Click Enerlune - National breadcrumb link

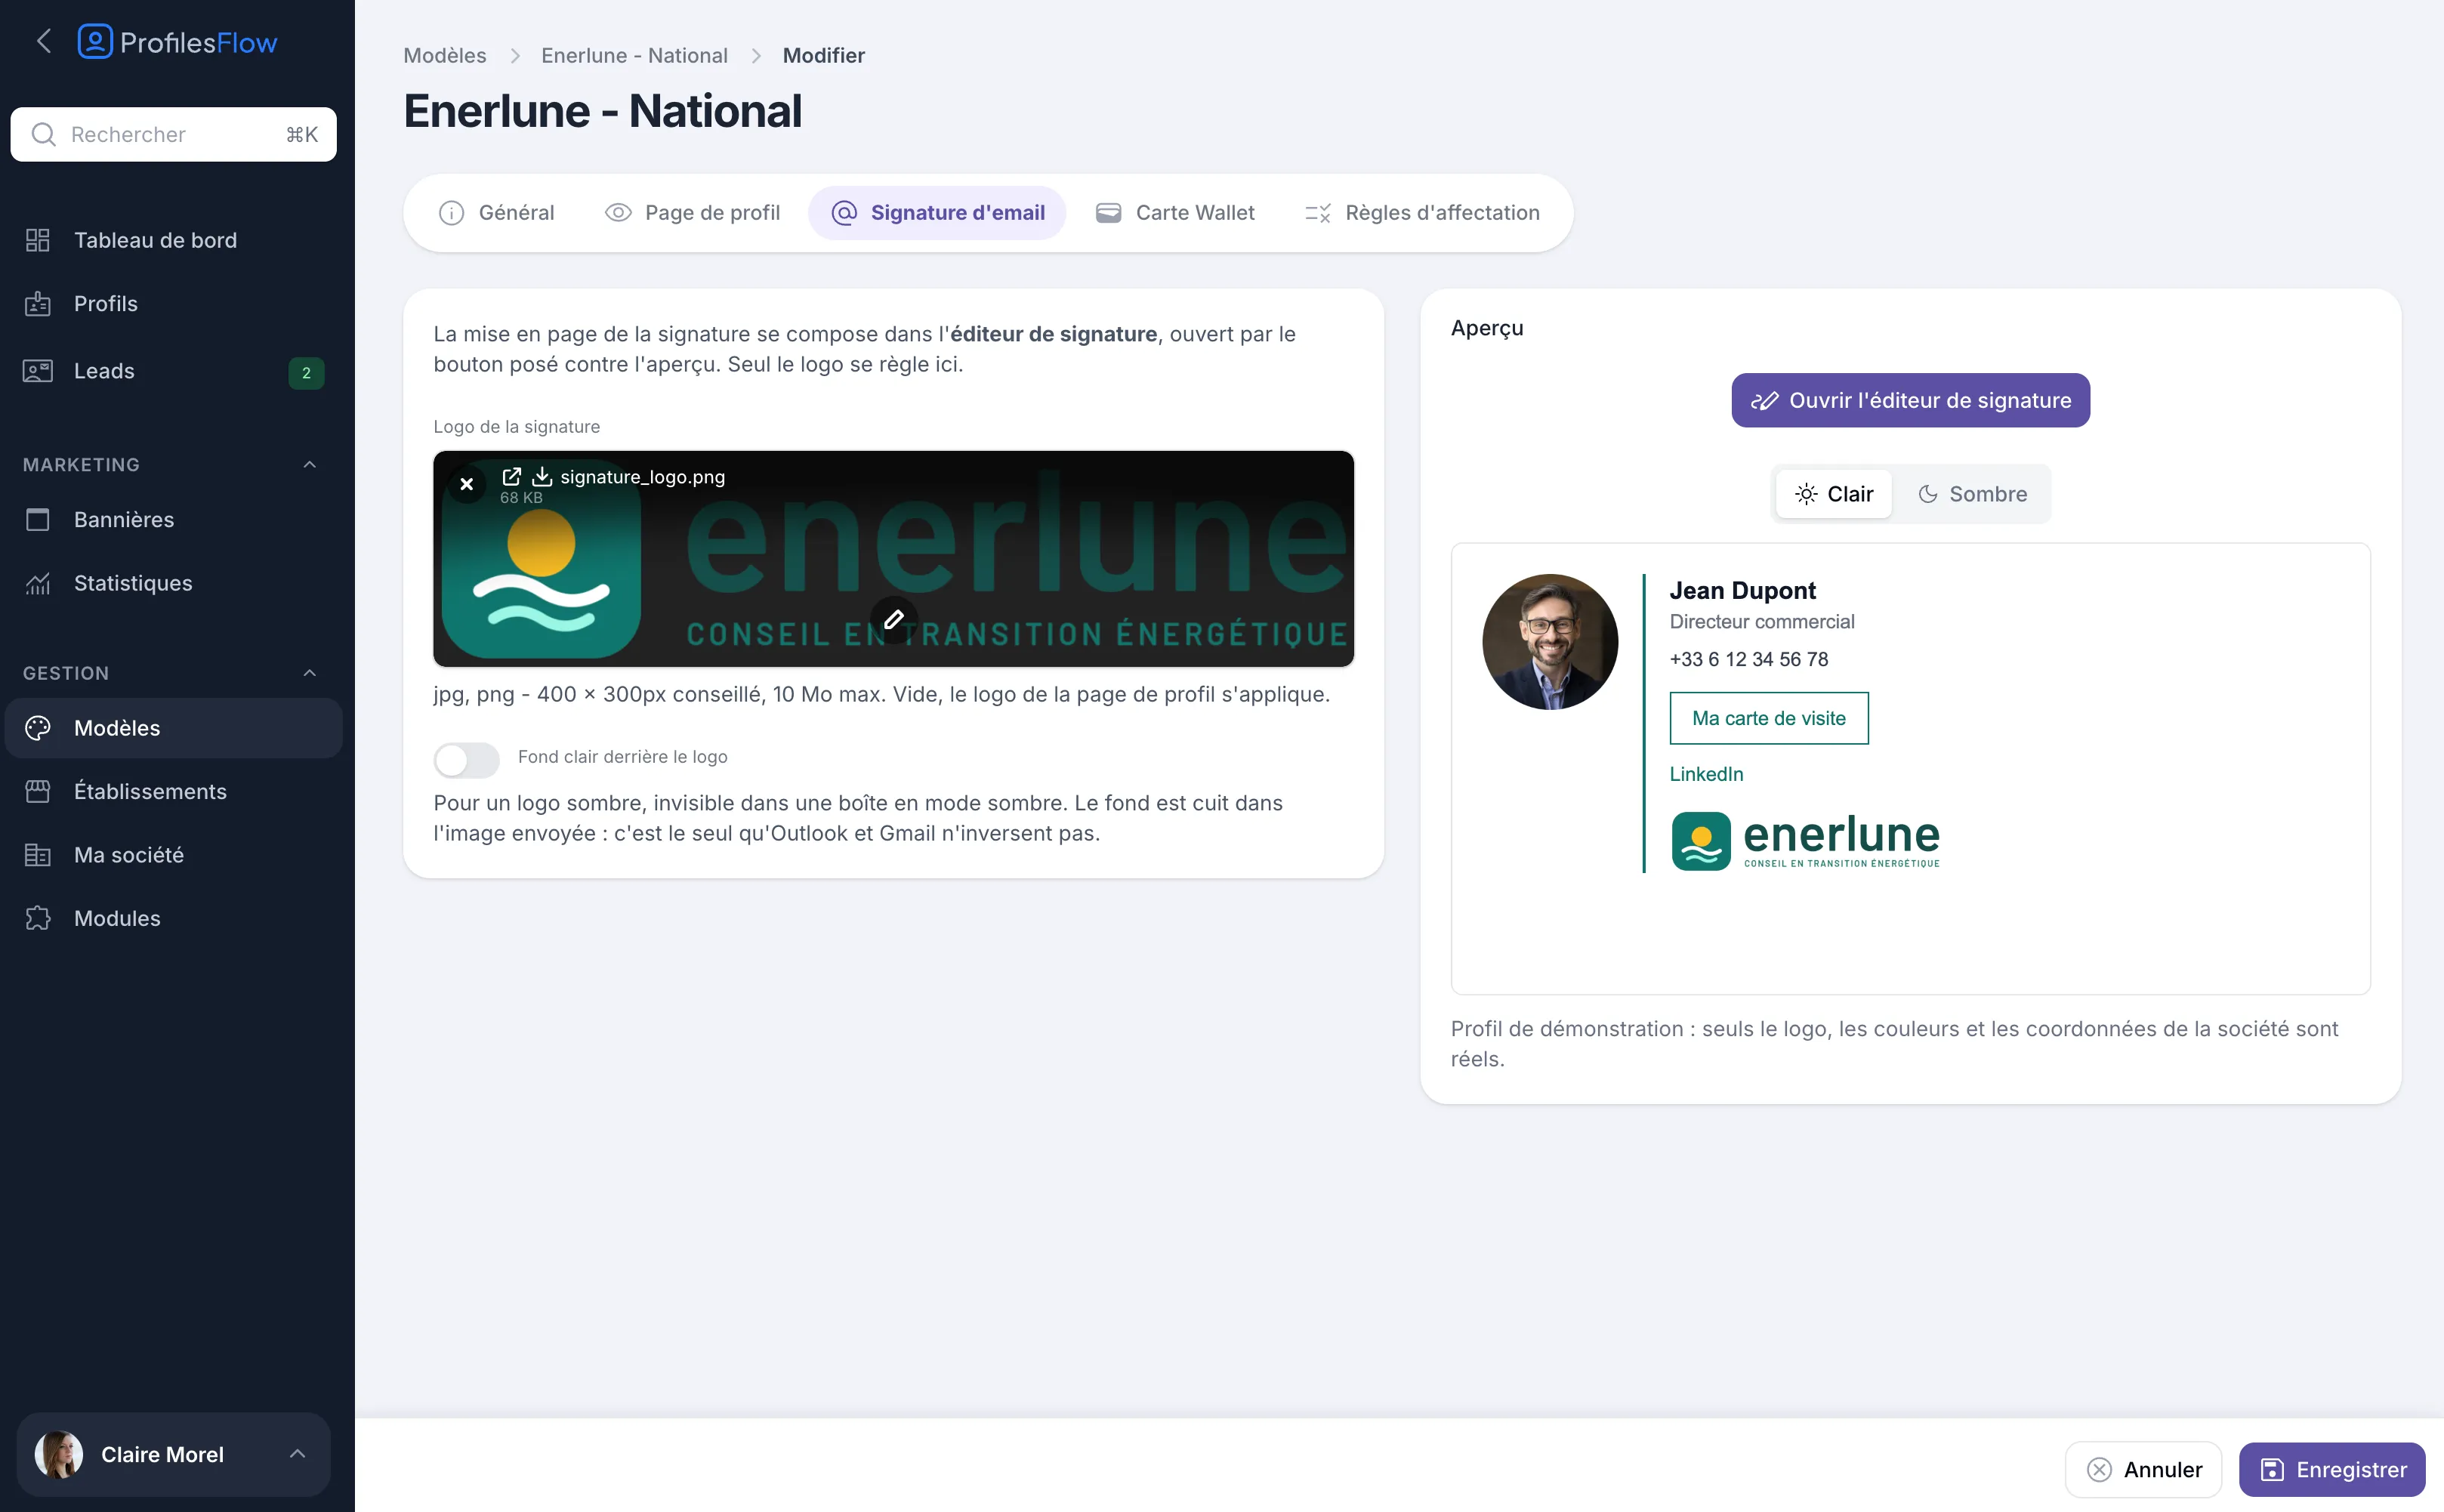634,56
